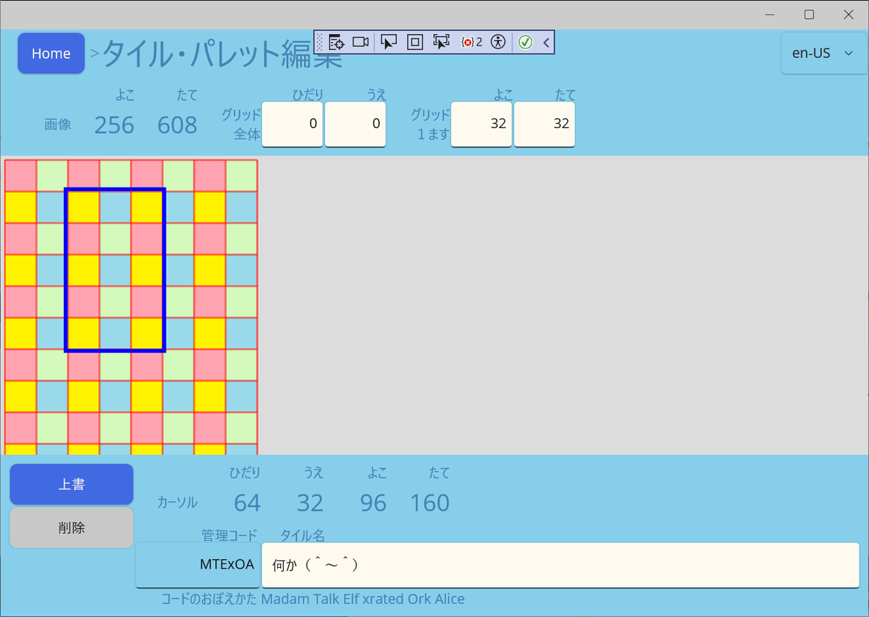Click image width value 256
The width and height of the screenshot is (869, 617).
[x=114, y=125]
